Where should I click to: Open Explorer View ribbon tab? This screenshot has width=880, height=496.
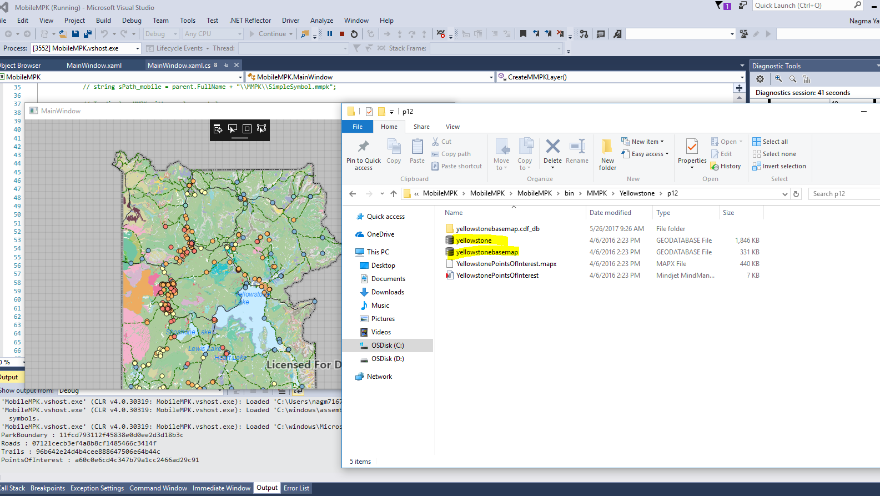pos(452,127)
